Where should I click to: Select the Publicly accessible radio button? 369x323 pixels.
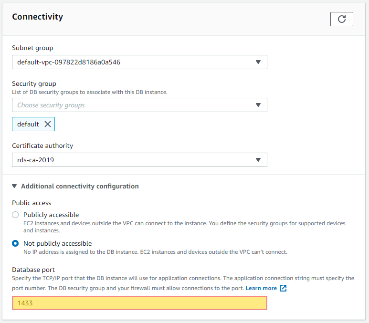15,215
